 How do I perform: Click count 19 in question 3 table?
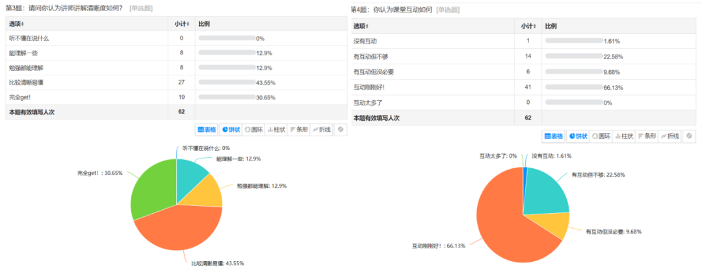[x=181, y=97]
